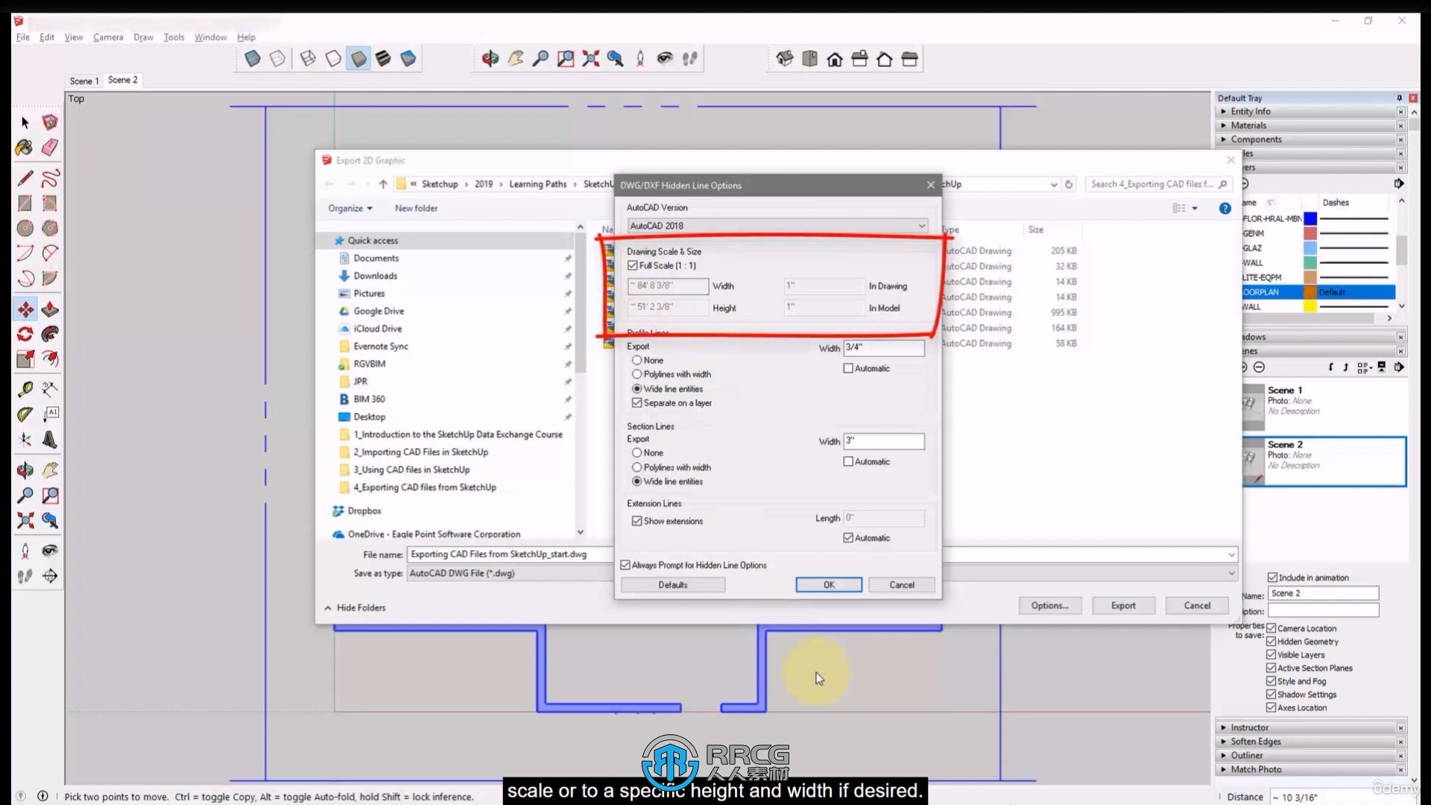1431x805 pixels.
Task: Uncheck Always Prompt for Hidden Line Options
Action: pos(625,566)
